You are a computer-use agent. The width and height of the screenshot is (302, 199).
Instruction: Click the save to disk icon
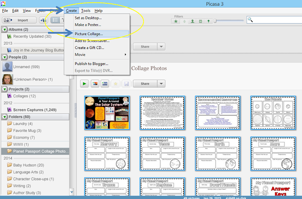coord(126,84)
